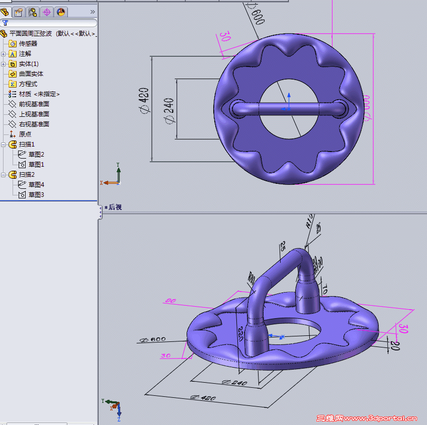Click the 材质 material icon

12,94
